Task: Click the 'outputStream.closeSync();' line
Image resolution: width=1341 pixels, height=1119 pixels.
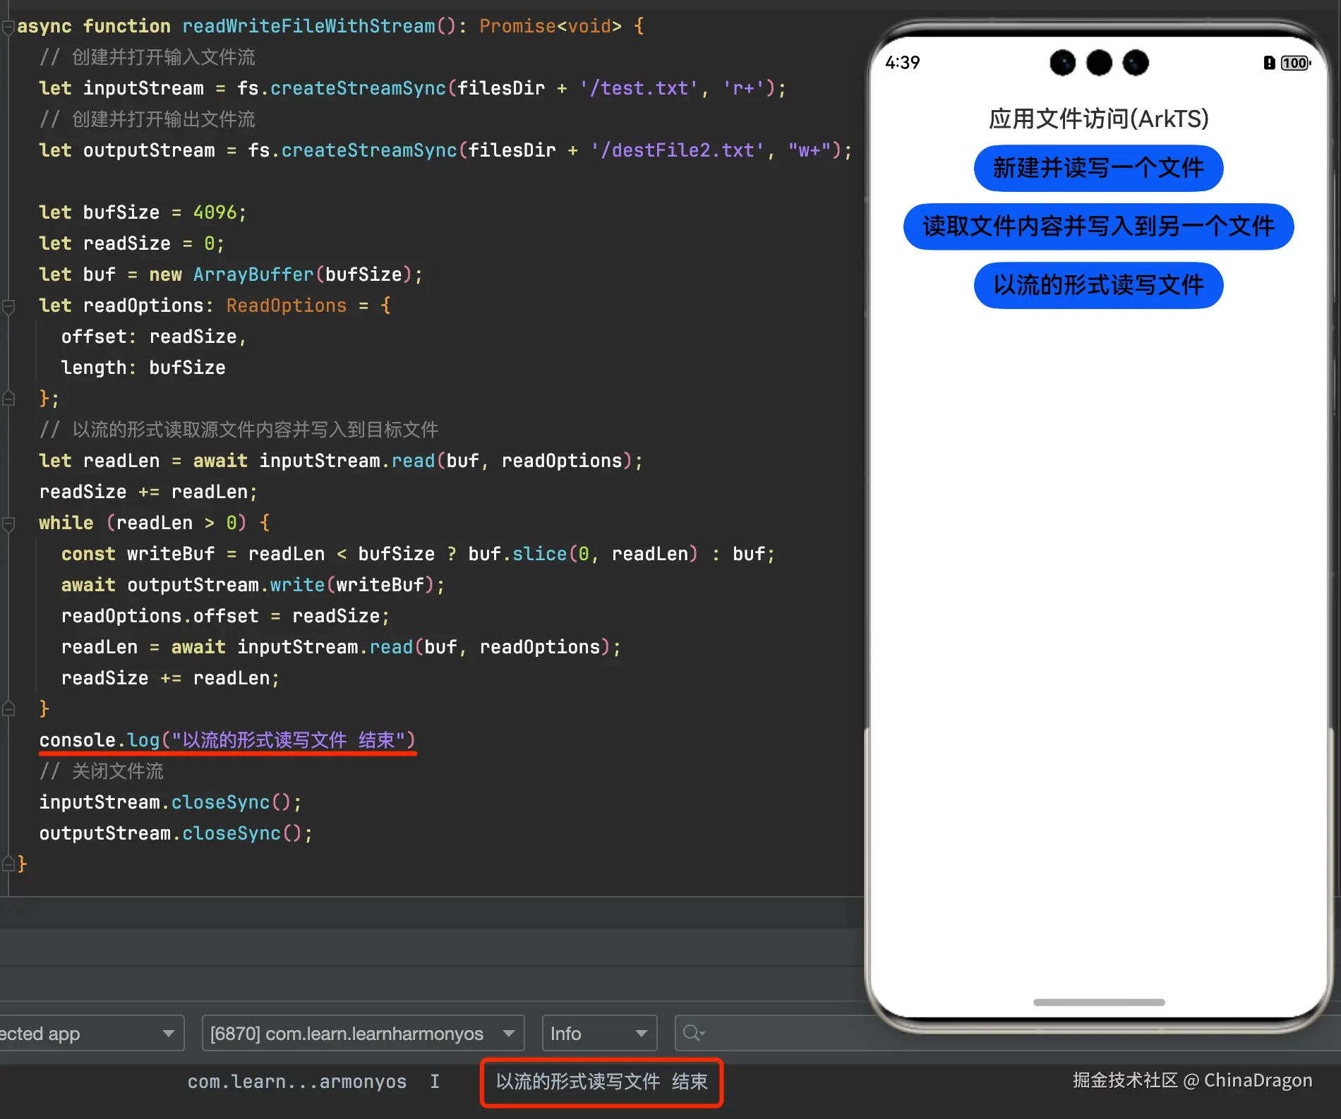Action: click(176, 833)
